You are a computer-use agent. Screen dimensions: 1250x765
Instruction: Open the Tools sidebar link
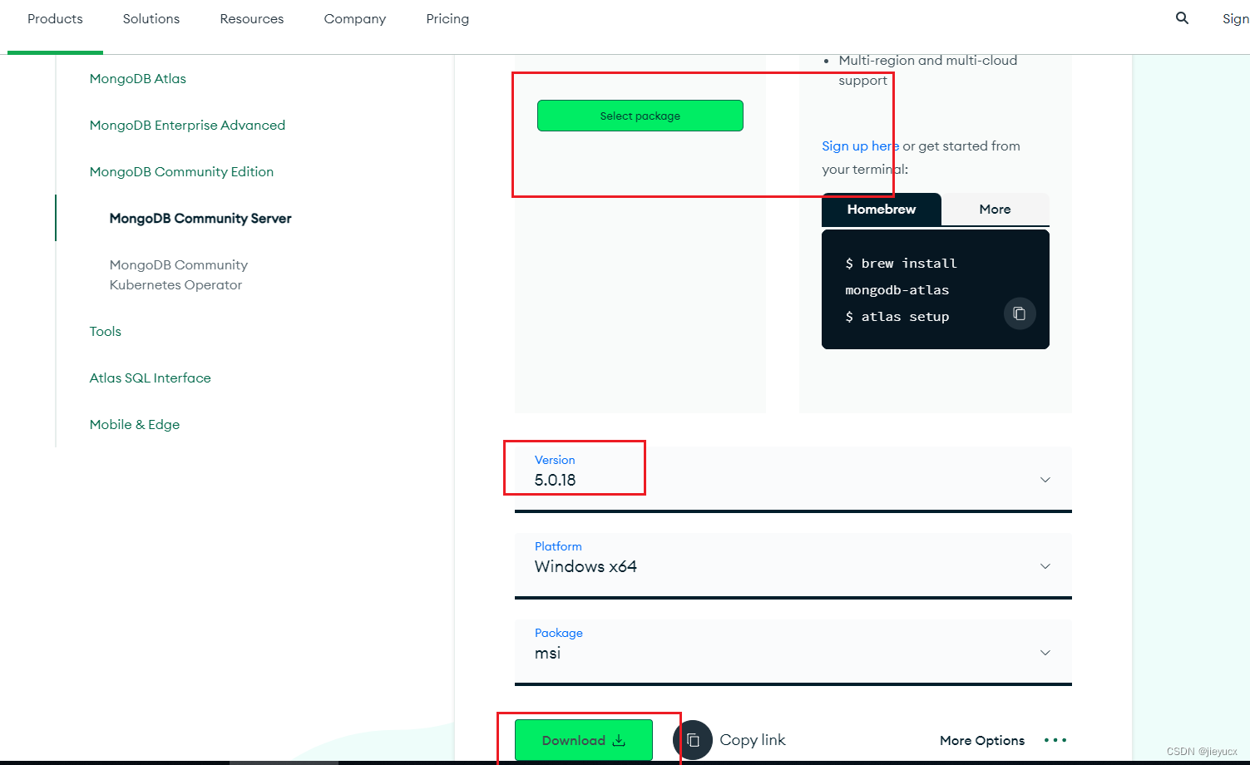pyautogui.click(x=106, y=331)
